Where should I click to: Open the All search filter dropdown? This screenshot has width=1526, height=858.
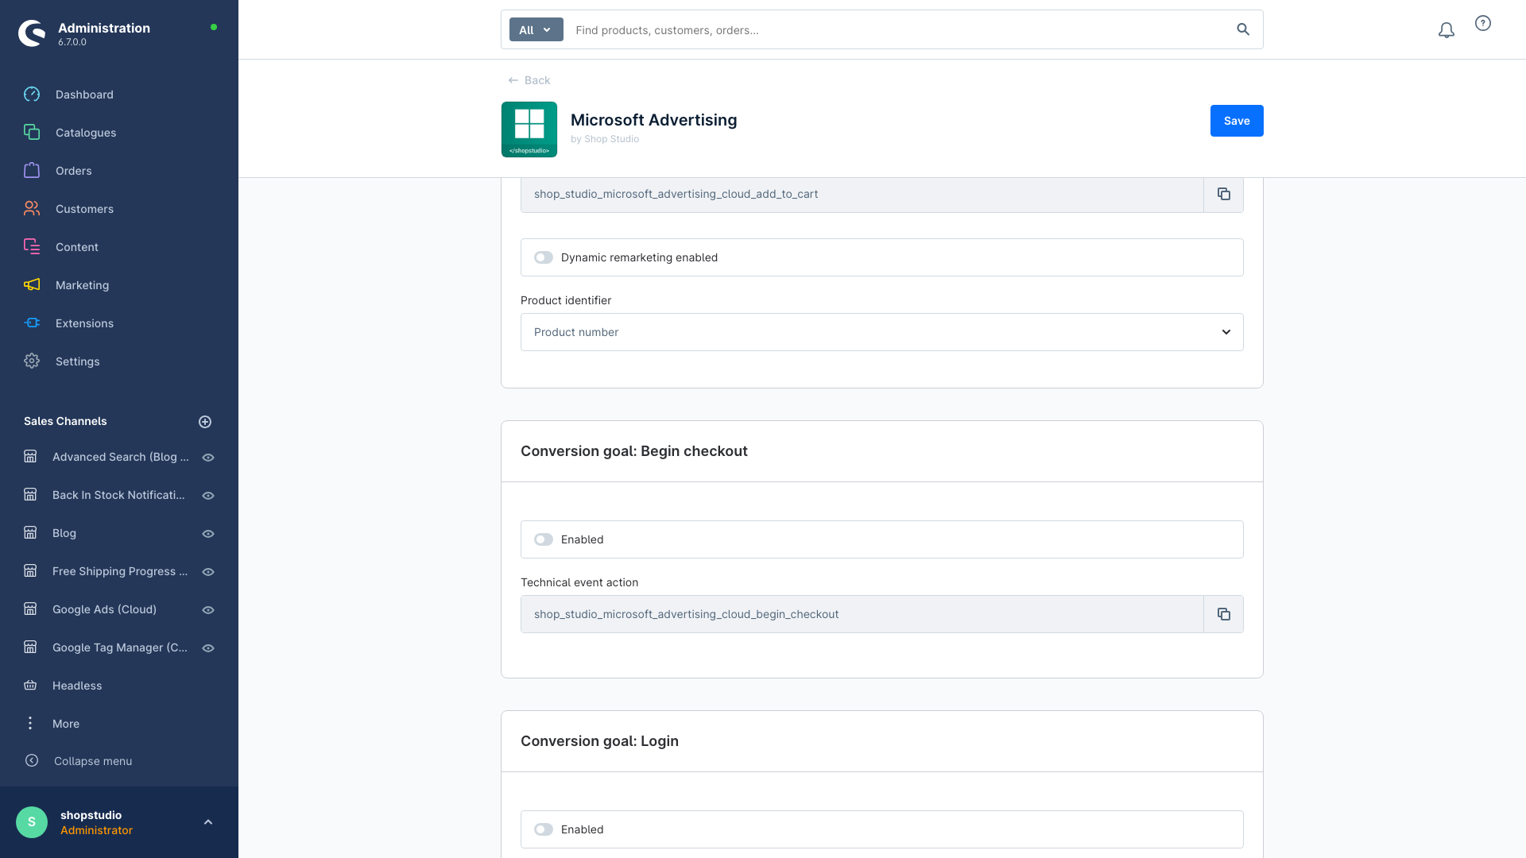click(536, 30)
